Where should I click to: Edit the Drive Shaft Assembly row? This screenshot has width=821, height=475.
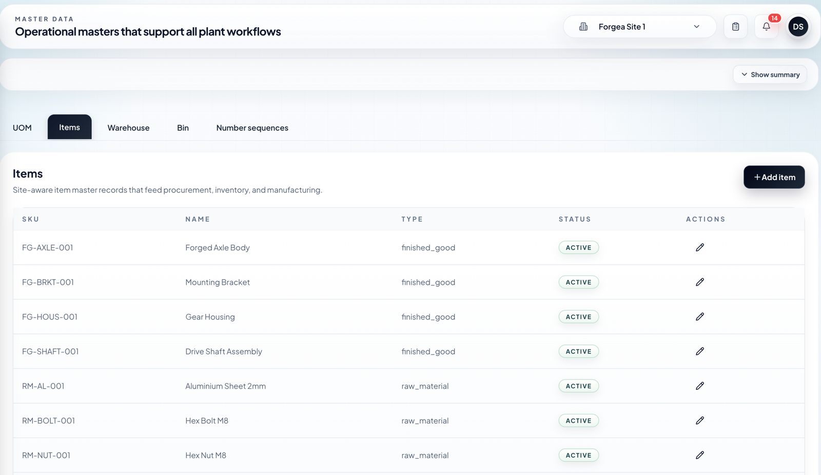(x=699, y=351)
